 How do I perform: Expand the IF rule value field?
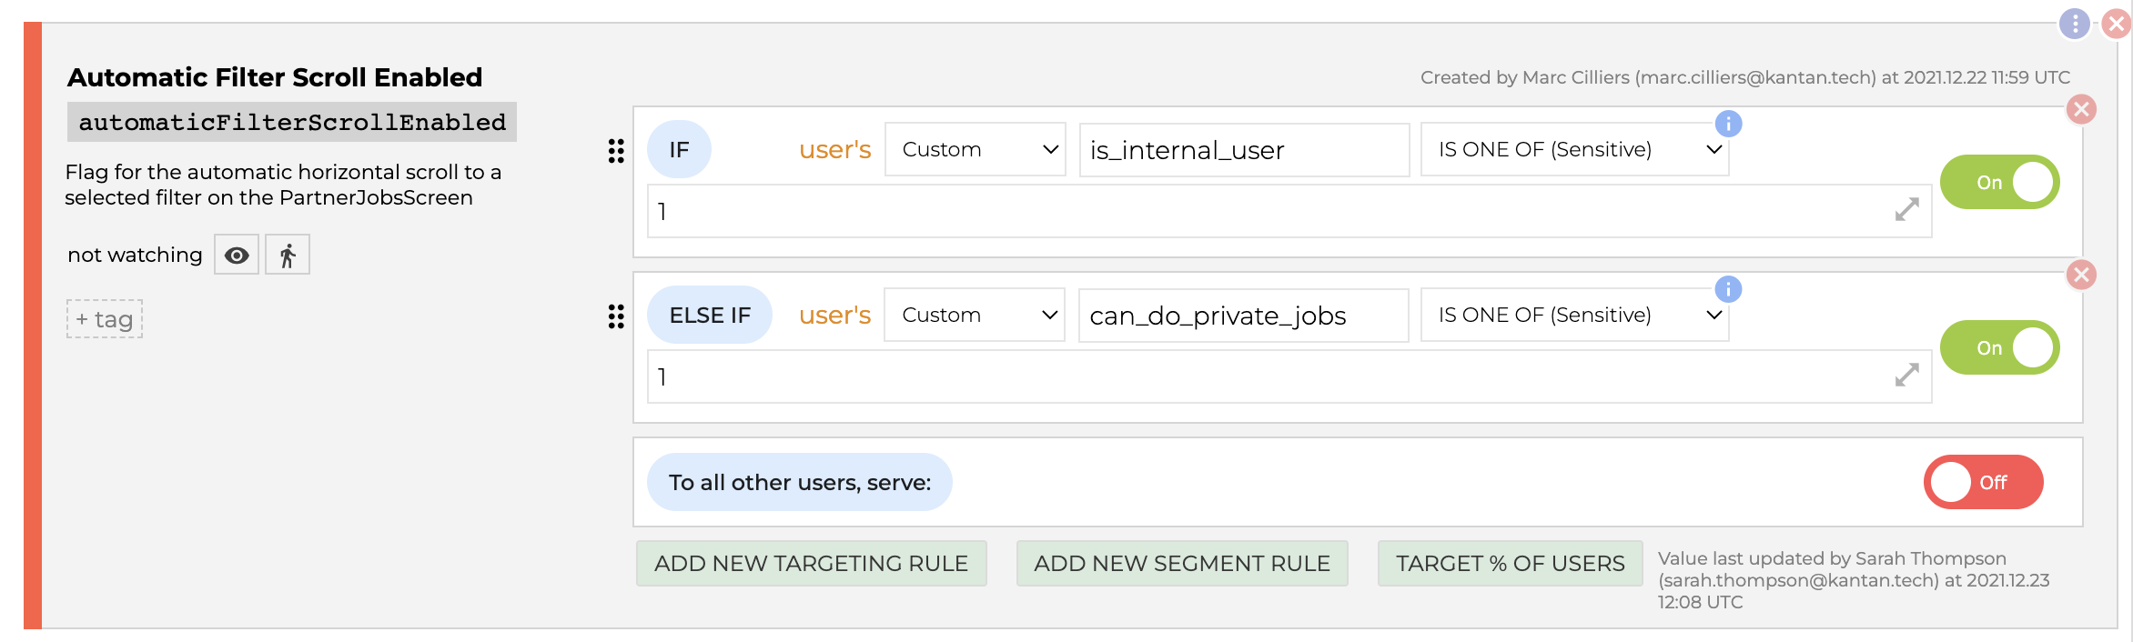coord(1906,210)
